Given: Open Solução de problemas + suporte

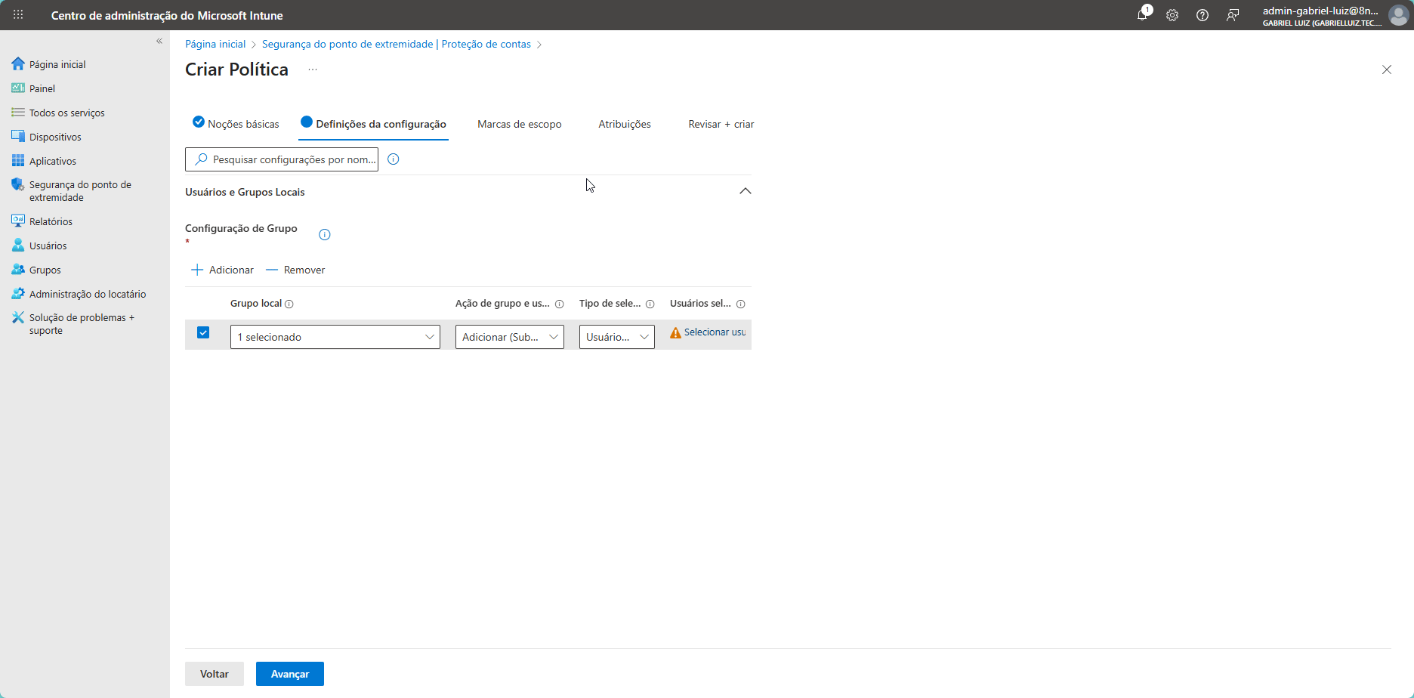Looking at the screenshot, I should tap(82, 324).
